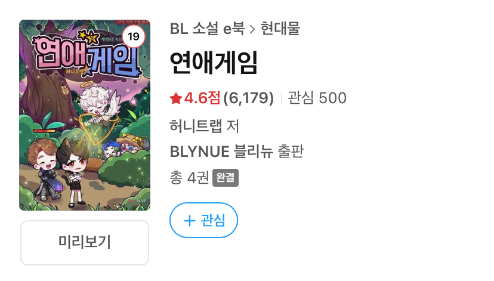The image size is (494, 281).
Task: Click the BLYNUE logo on cover corner
Action: (138, 200)
